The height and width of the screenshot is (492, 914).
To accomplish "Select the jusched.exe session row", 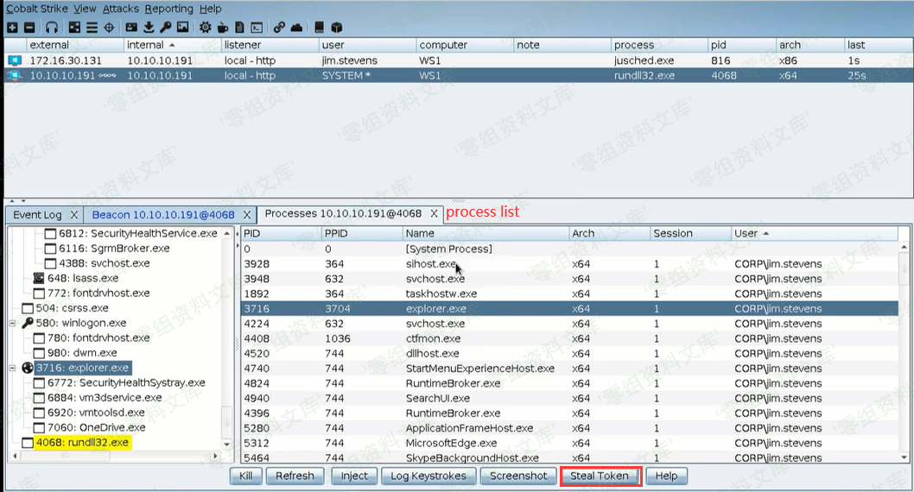I will (432, 60).
